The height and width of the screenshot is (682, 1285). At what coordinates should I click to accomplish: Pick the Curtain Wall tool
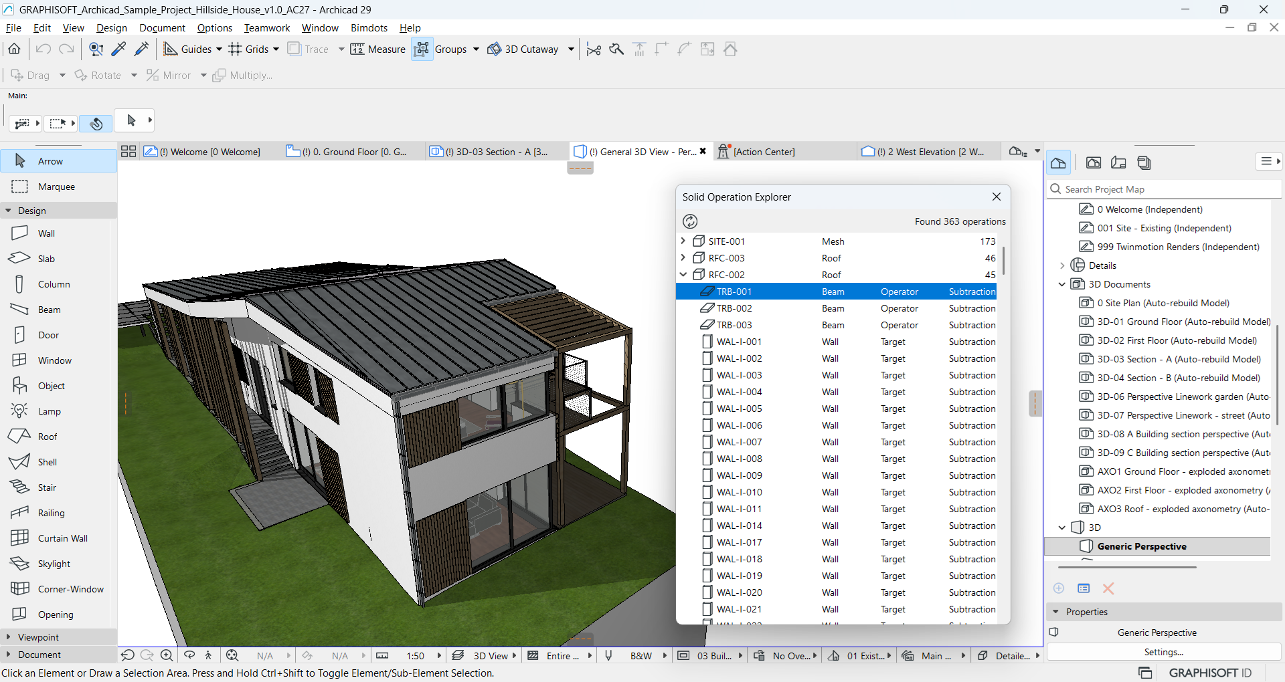tap(62, 538)
